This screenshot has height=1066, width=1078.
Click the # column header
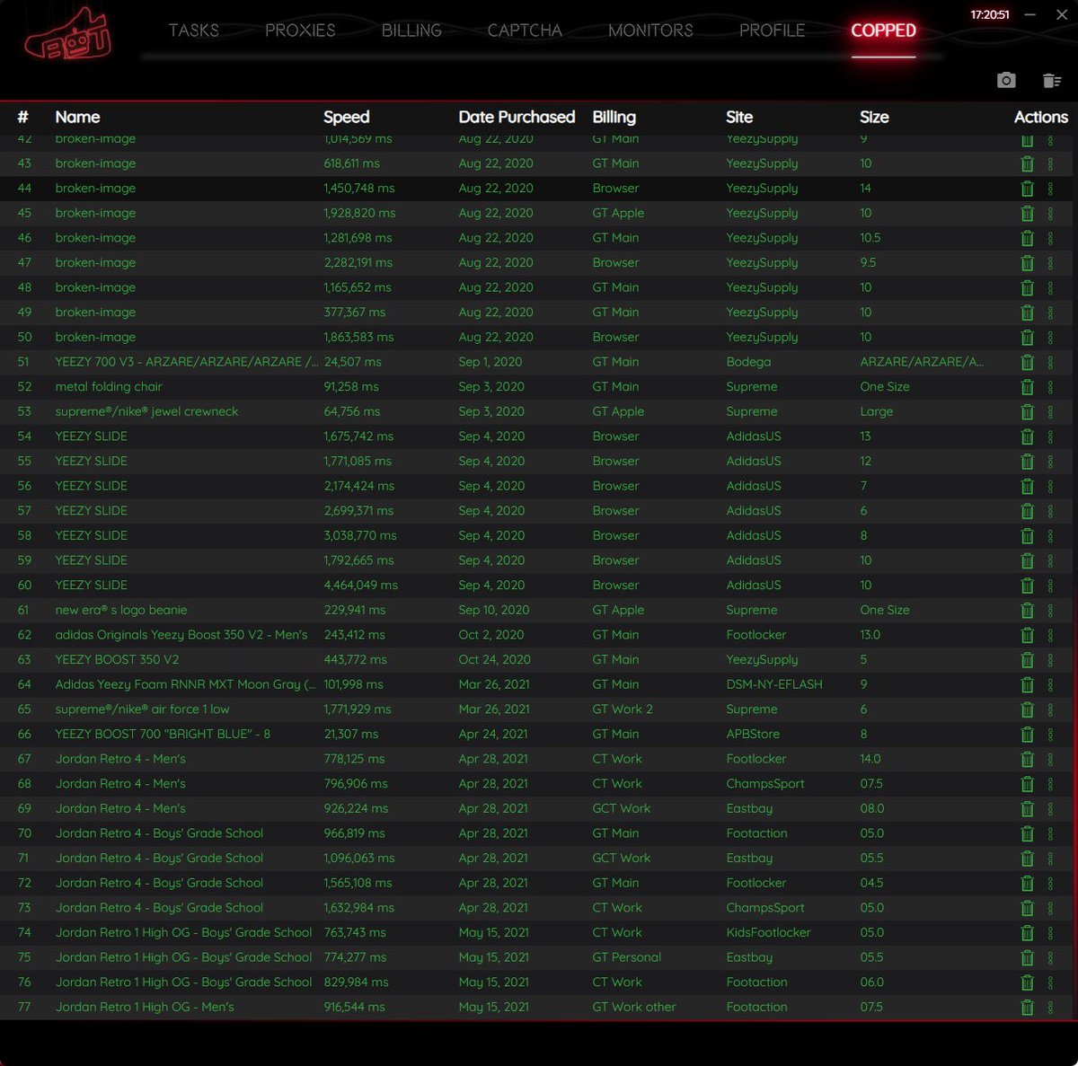coord(23,117)
